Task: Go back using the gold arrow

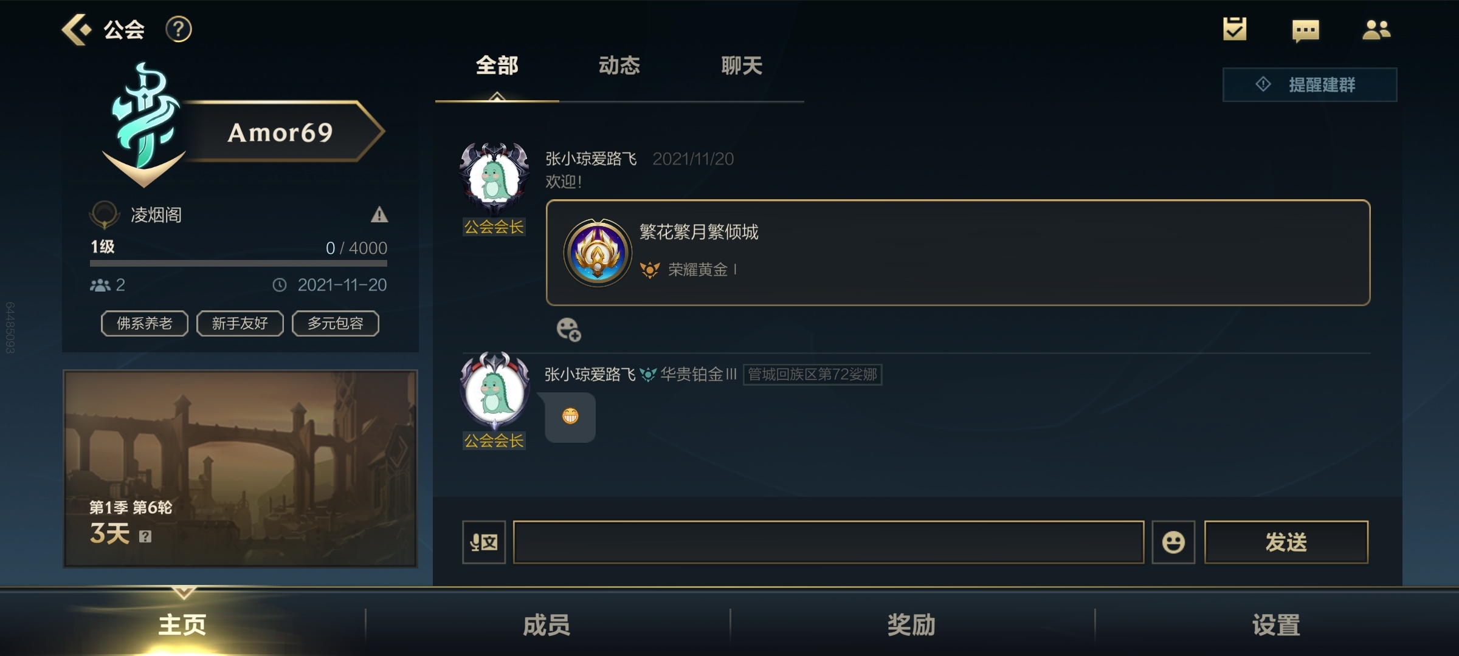Action: [77, 29]
